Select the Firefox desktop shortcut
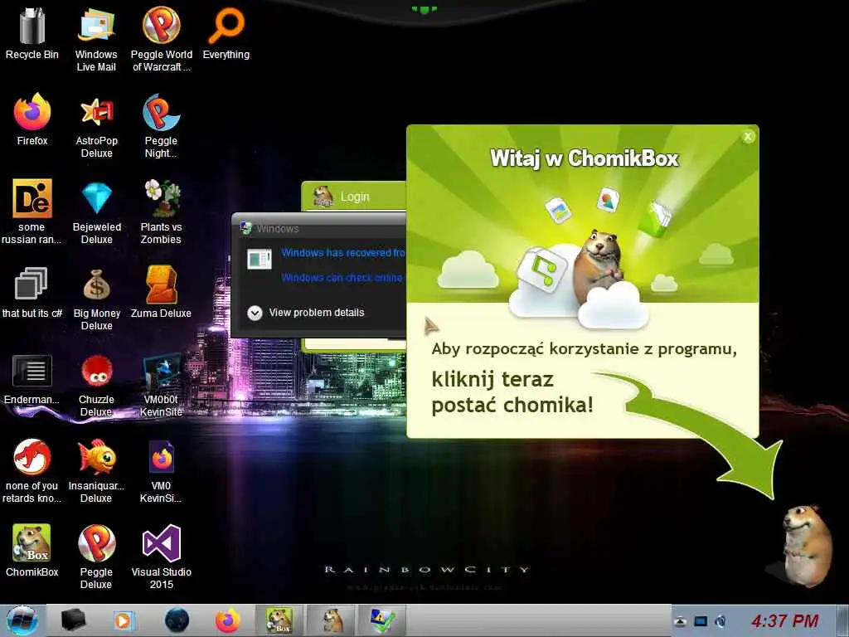The image size is (849, 637). coord(32,119)
